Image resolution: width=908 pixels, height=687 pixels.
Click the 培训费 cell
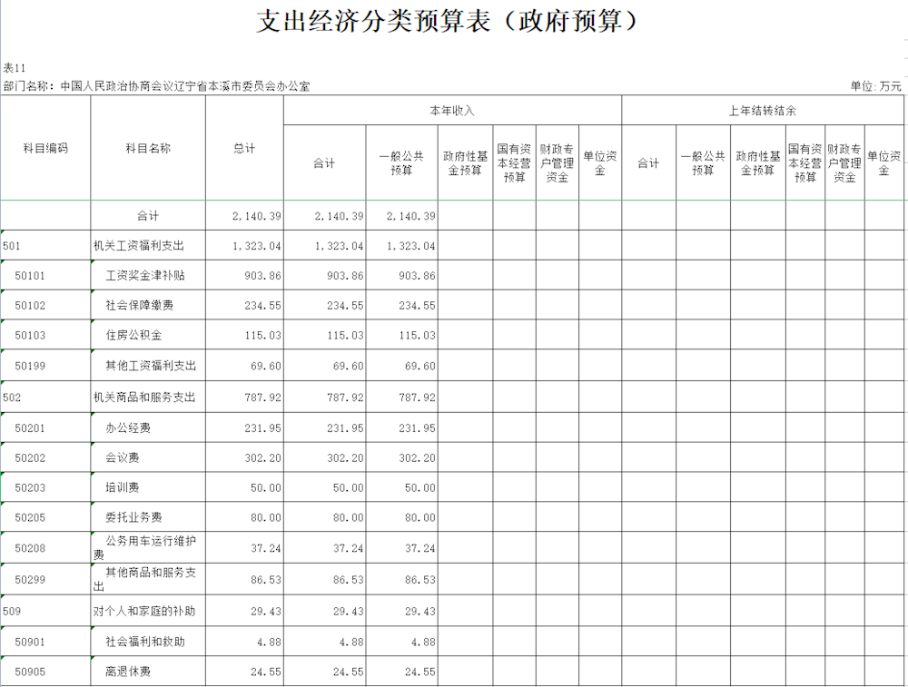148,488
